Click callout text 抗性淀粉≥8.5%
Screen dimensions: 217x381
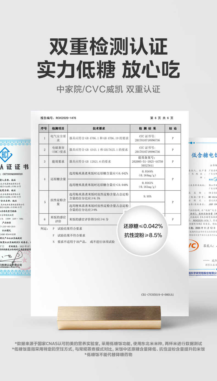point(143,235)
